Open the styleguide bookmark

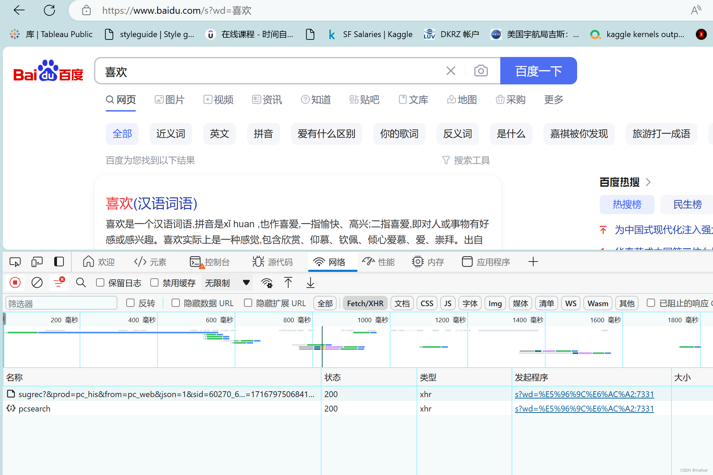pos(150,34)
